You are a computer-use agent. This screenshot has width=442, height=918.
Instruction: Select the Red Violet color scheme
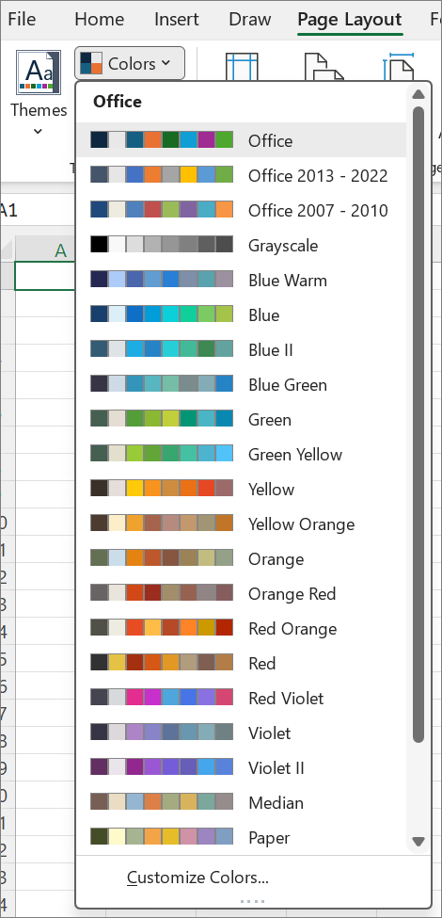click(x=242, y=698)
